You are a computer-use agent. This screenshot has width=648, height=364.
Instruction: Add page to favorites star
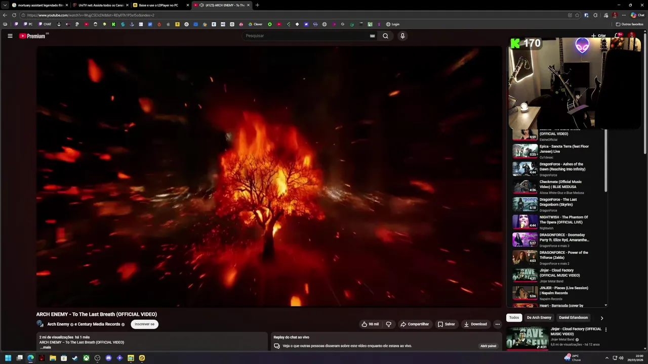(x=577, y=15)
